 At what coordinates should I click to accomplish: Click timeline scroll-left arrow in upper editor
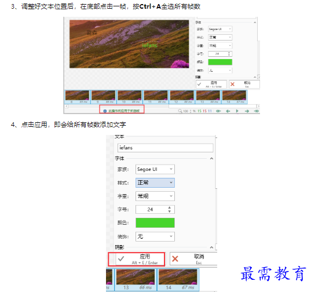pos(66,106)
